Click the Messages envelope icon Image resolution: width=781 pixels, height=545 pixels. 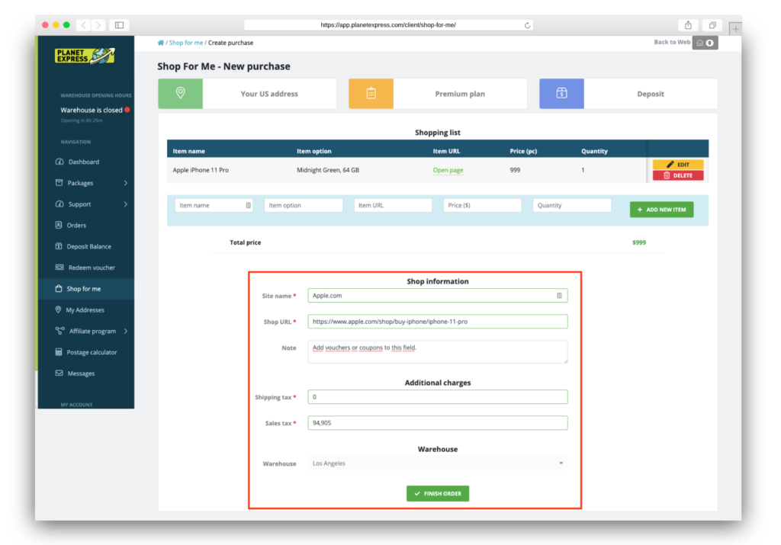click(59, 373)
